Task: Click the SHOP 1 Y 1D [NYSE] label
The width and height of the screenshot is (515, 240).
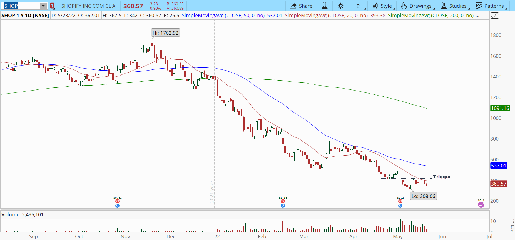Action: [x=25, y=16]
